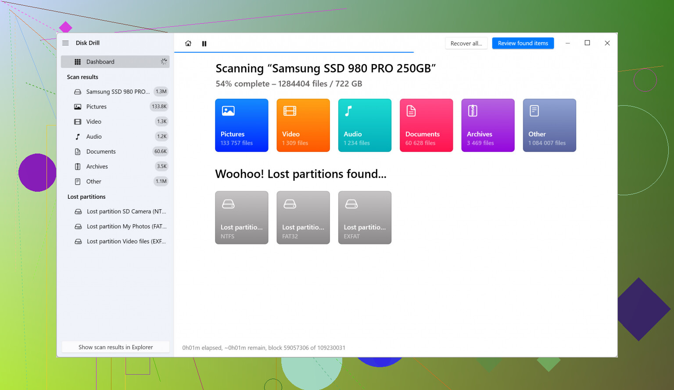Click the Pictures sidebar image icon
Image resolution: width=674 pixels, height=390 pixels.
point(78,107)
